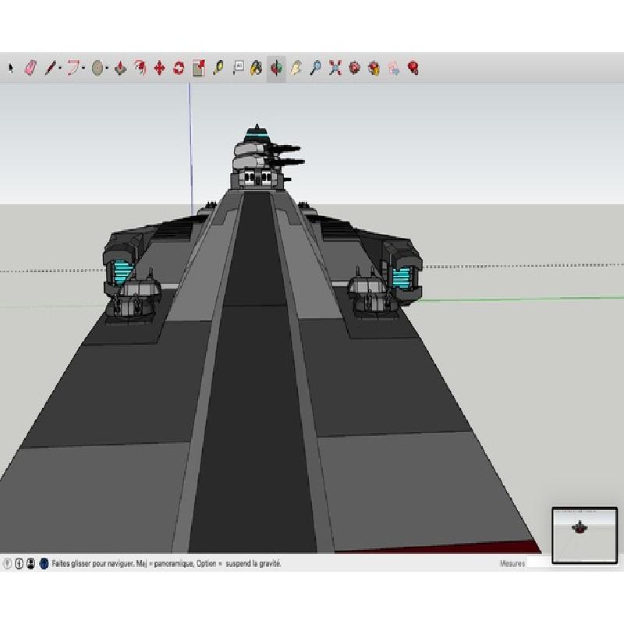Select the Offset tool
624x624 pixels.
(140, 69)
